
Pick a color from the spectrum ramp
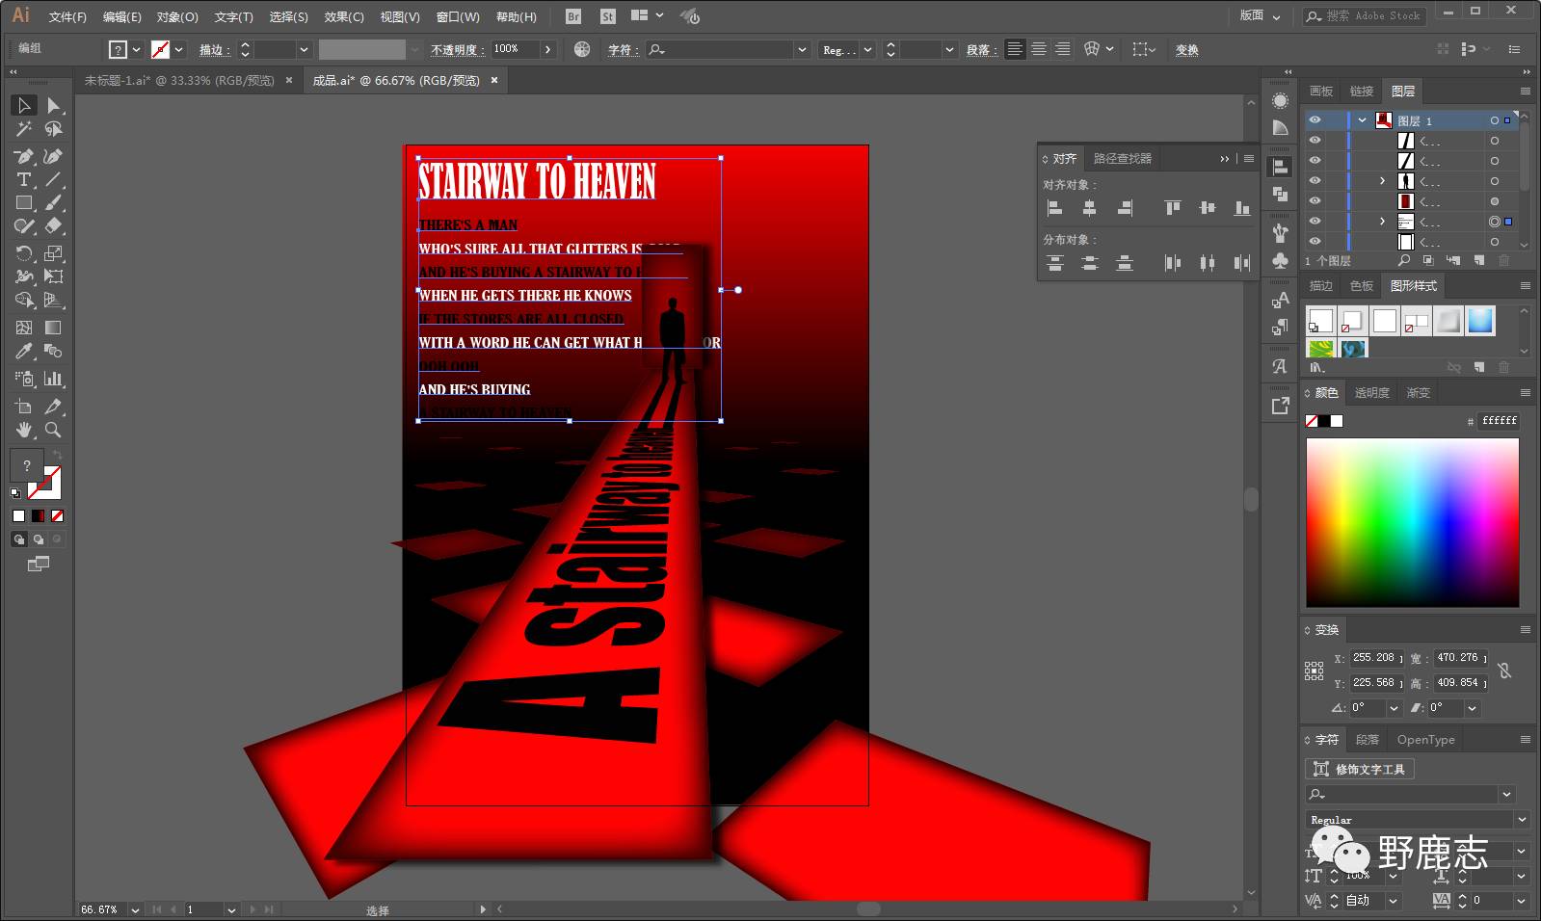point(1412,522)
